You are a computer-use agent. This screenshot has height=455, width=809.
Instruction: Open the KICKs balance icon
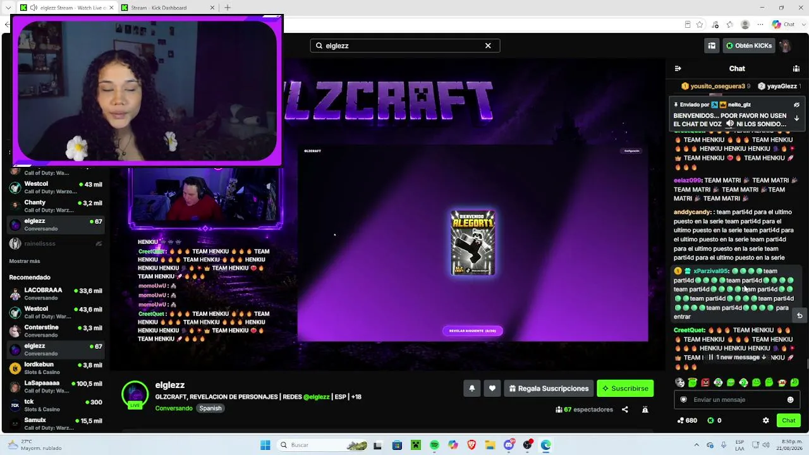click(x=710, y=420)
